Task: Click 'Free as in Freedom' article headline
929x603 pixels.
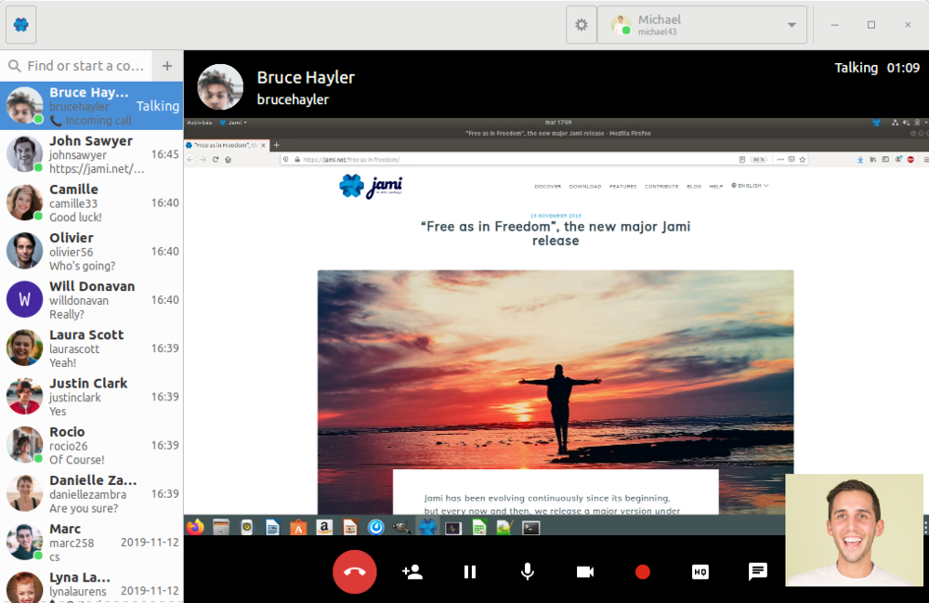Action: (x=556, y=233)
